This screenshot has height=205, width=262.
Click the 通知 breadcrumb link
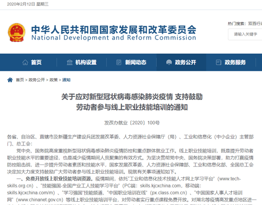point(66,80)
